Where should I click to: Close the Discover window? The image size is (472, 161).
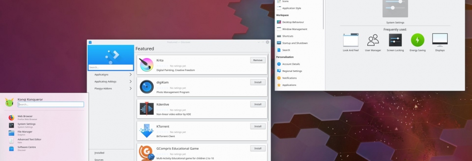click(x=267, y=43)
